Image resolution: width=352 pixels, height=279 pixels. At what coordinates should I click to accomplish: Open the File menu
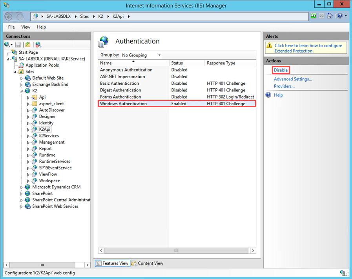(11, 27)
